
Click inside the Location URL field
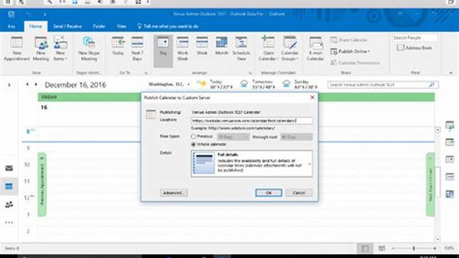click(251, 121)
